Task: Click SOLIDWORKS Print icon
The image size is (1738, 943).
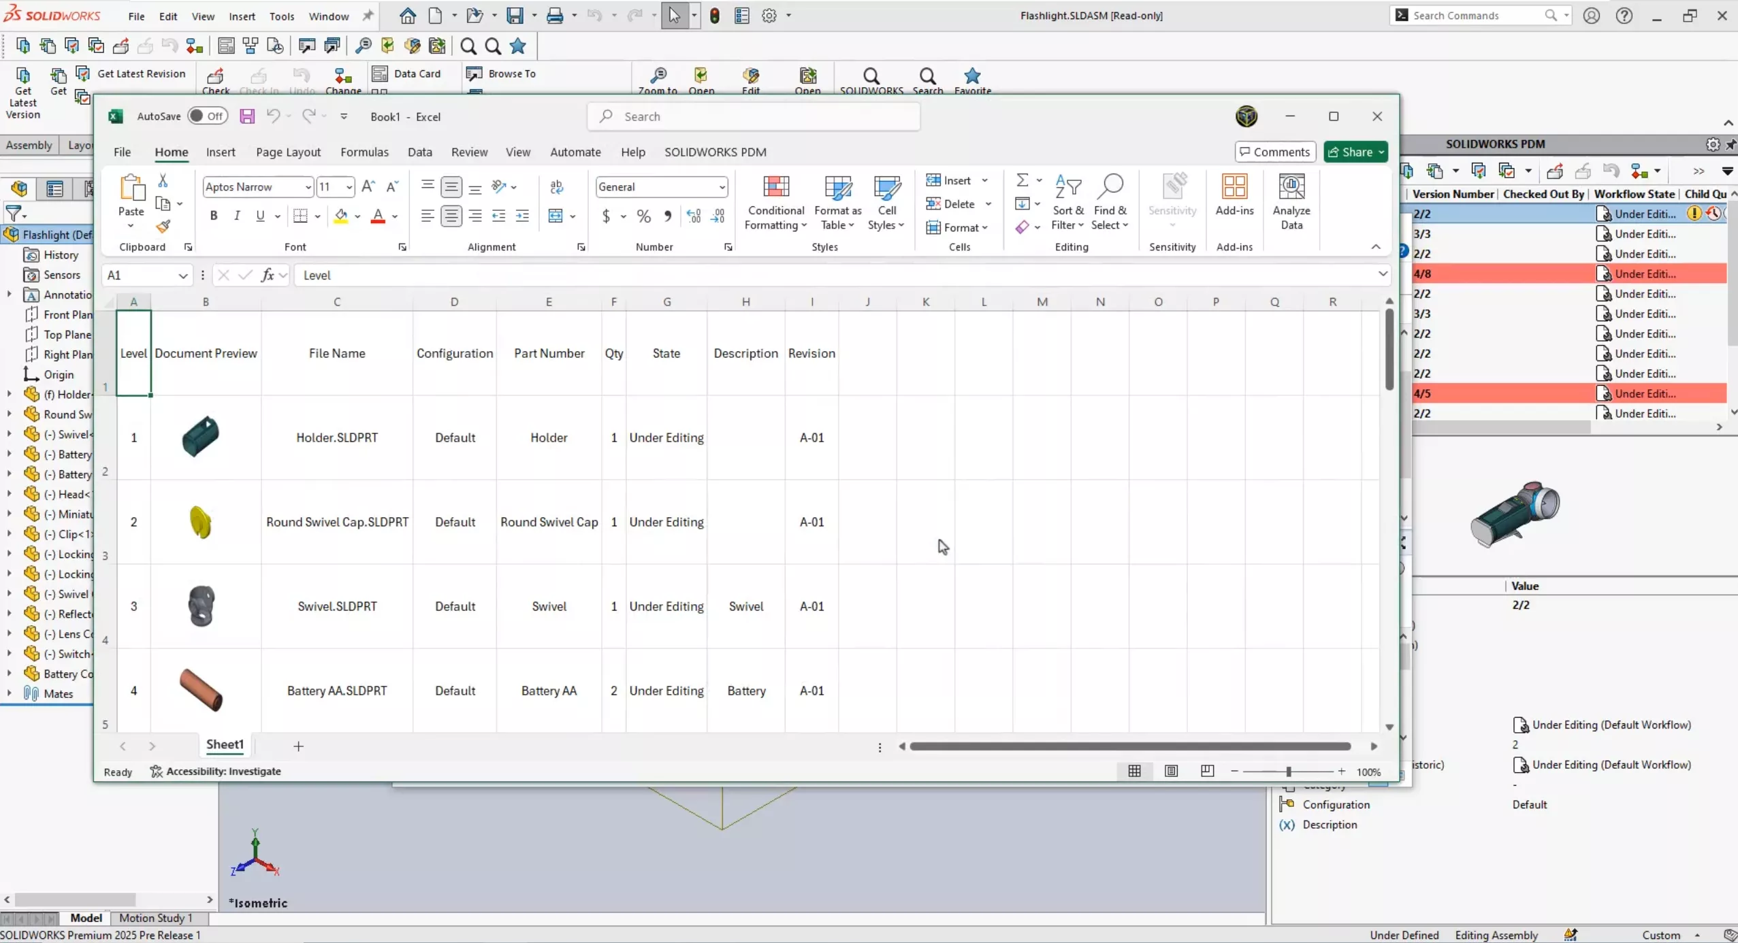Action: pos(555,16)
